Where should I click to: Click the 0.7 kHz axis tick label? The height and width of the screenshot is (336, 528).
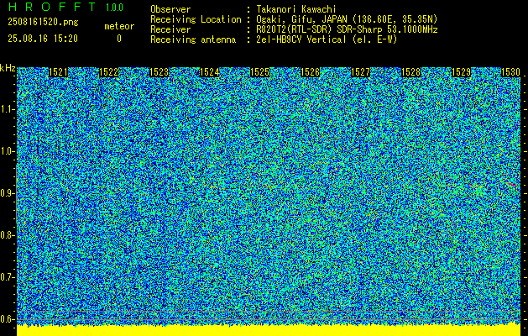[8, 277]
